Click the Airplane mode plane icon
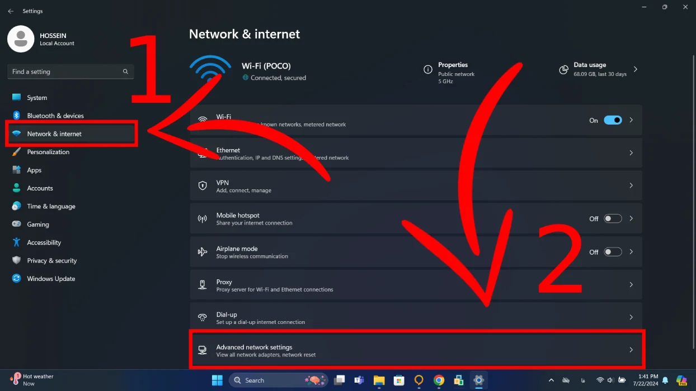Image resolution: width=696 pixels, height=391 pixels. point(203,252)
